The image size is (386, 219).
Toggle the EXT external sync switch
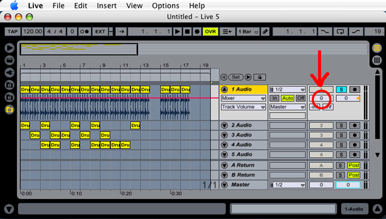click(100, 32)
